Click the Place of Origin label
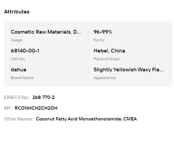 click(x=107, y=59)
